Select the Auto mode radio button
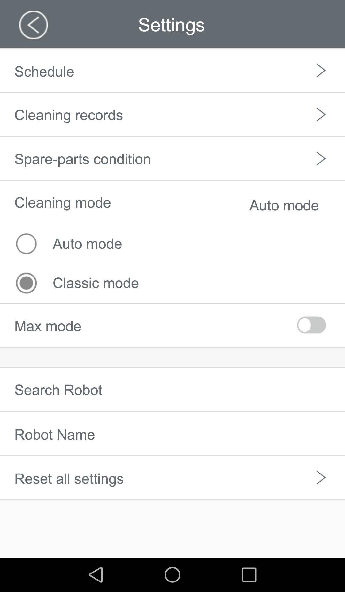This screenshot has height=592, width=345. (x=26, y=244)
